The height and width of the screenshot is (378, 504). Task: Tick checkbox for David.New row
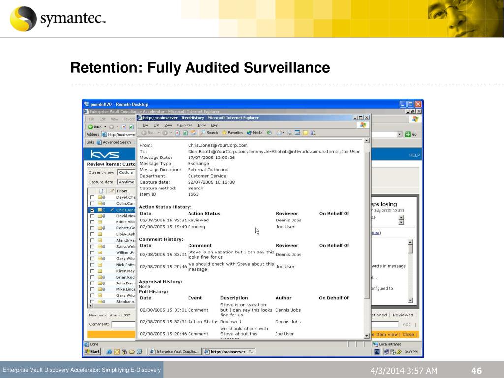pyautogui.click(x=92, y=216)
